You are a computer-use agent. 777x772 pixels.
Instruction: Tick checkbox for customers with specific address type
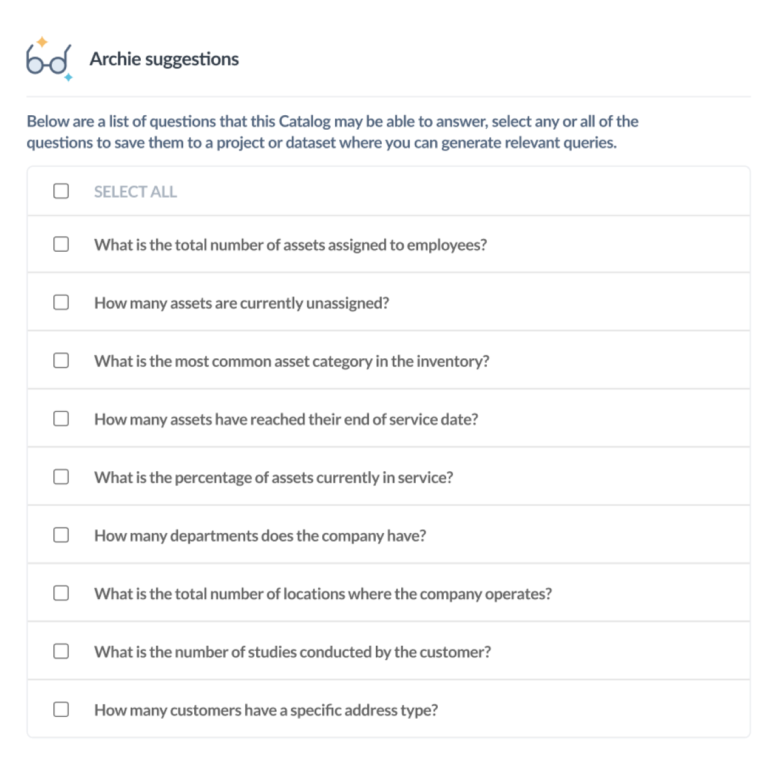coord(61,709)
